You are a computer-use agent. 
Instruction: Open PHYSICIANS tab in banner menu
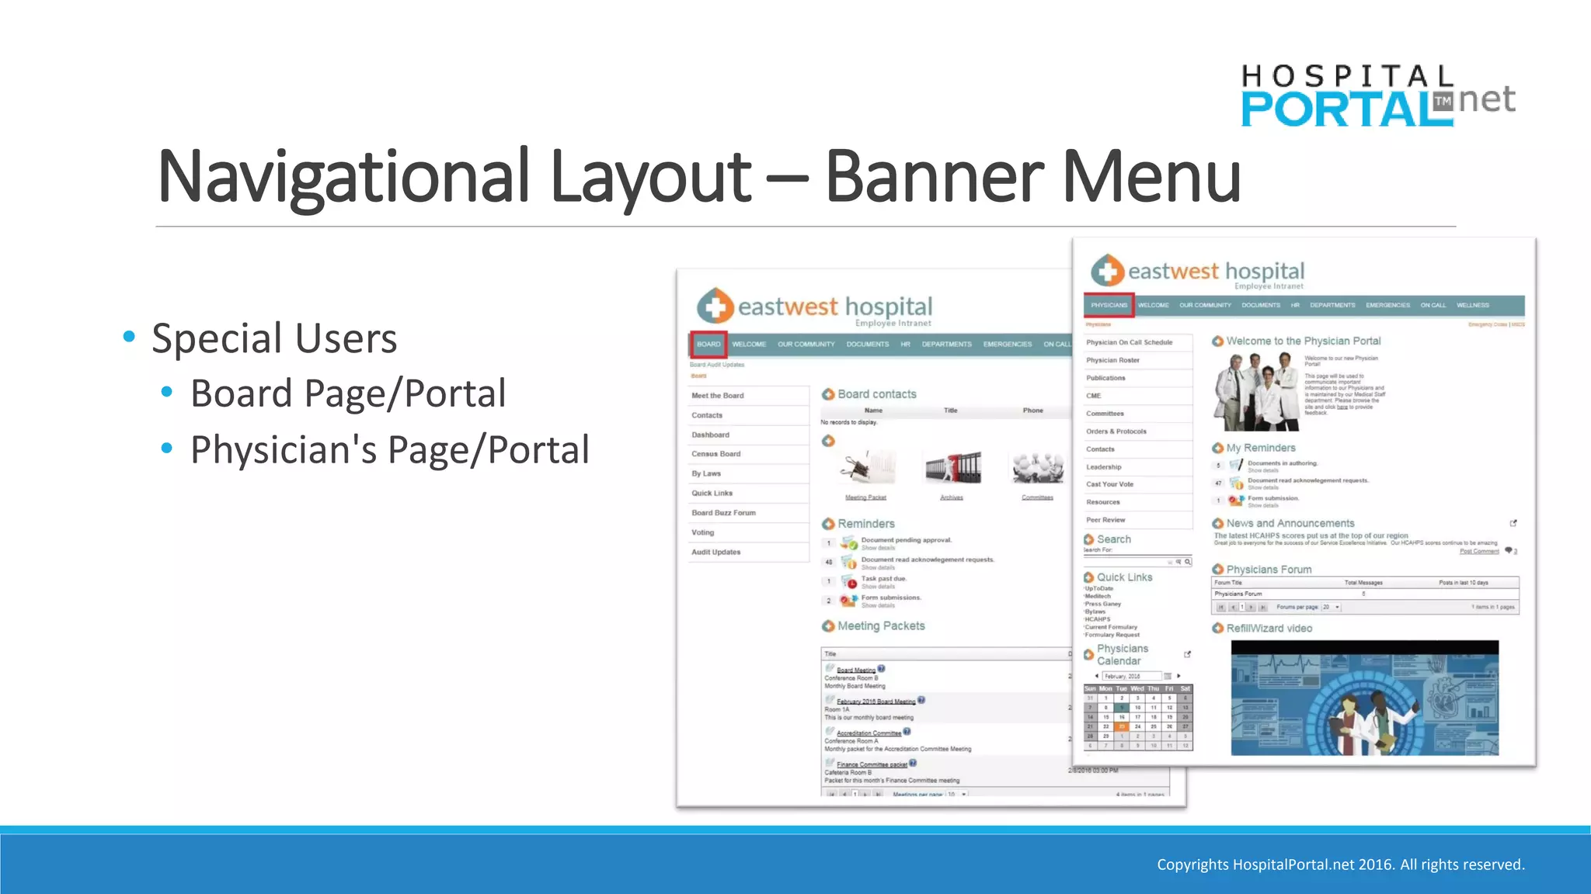pyautogui.click(x=1109, y=305)
